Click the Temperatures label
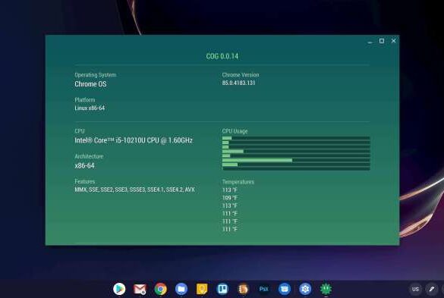444x298 pixels. point(238,182)
